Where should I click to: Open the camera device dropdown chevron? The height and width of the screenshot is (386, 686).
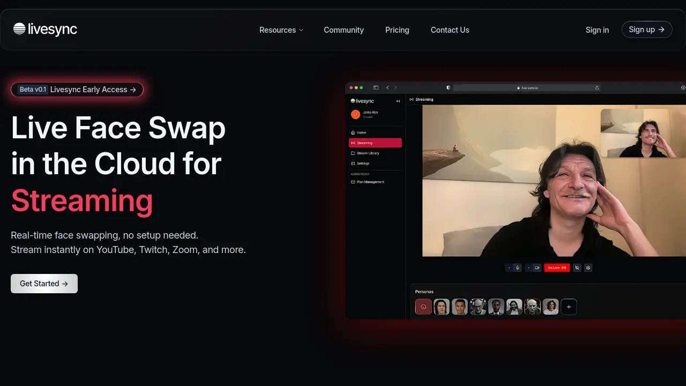(x=528, y=268)
